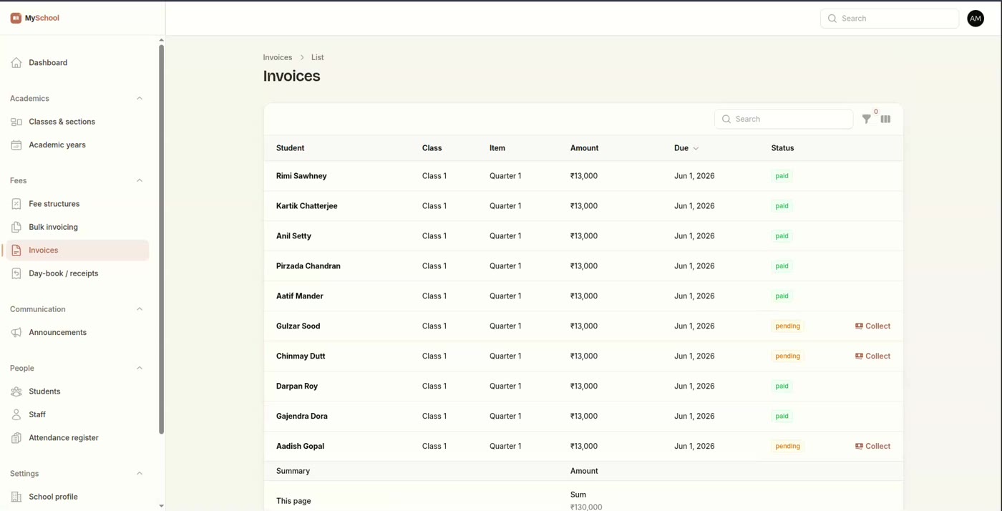Click the Fee structures icon
Screen dimensions: 1002x511
(16, 204)
